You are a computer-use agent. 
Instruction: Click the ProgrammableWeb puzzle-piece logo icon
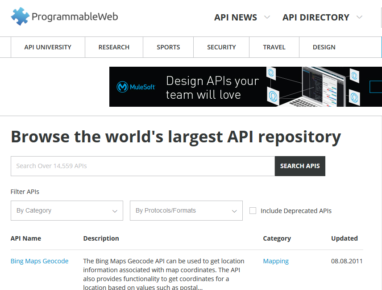[20, 16]
